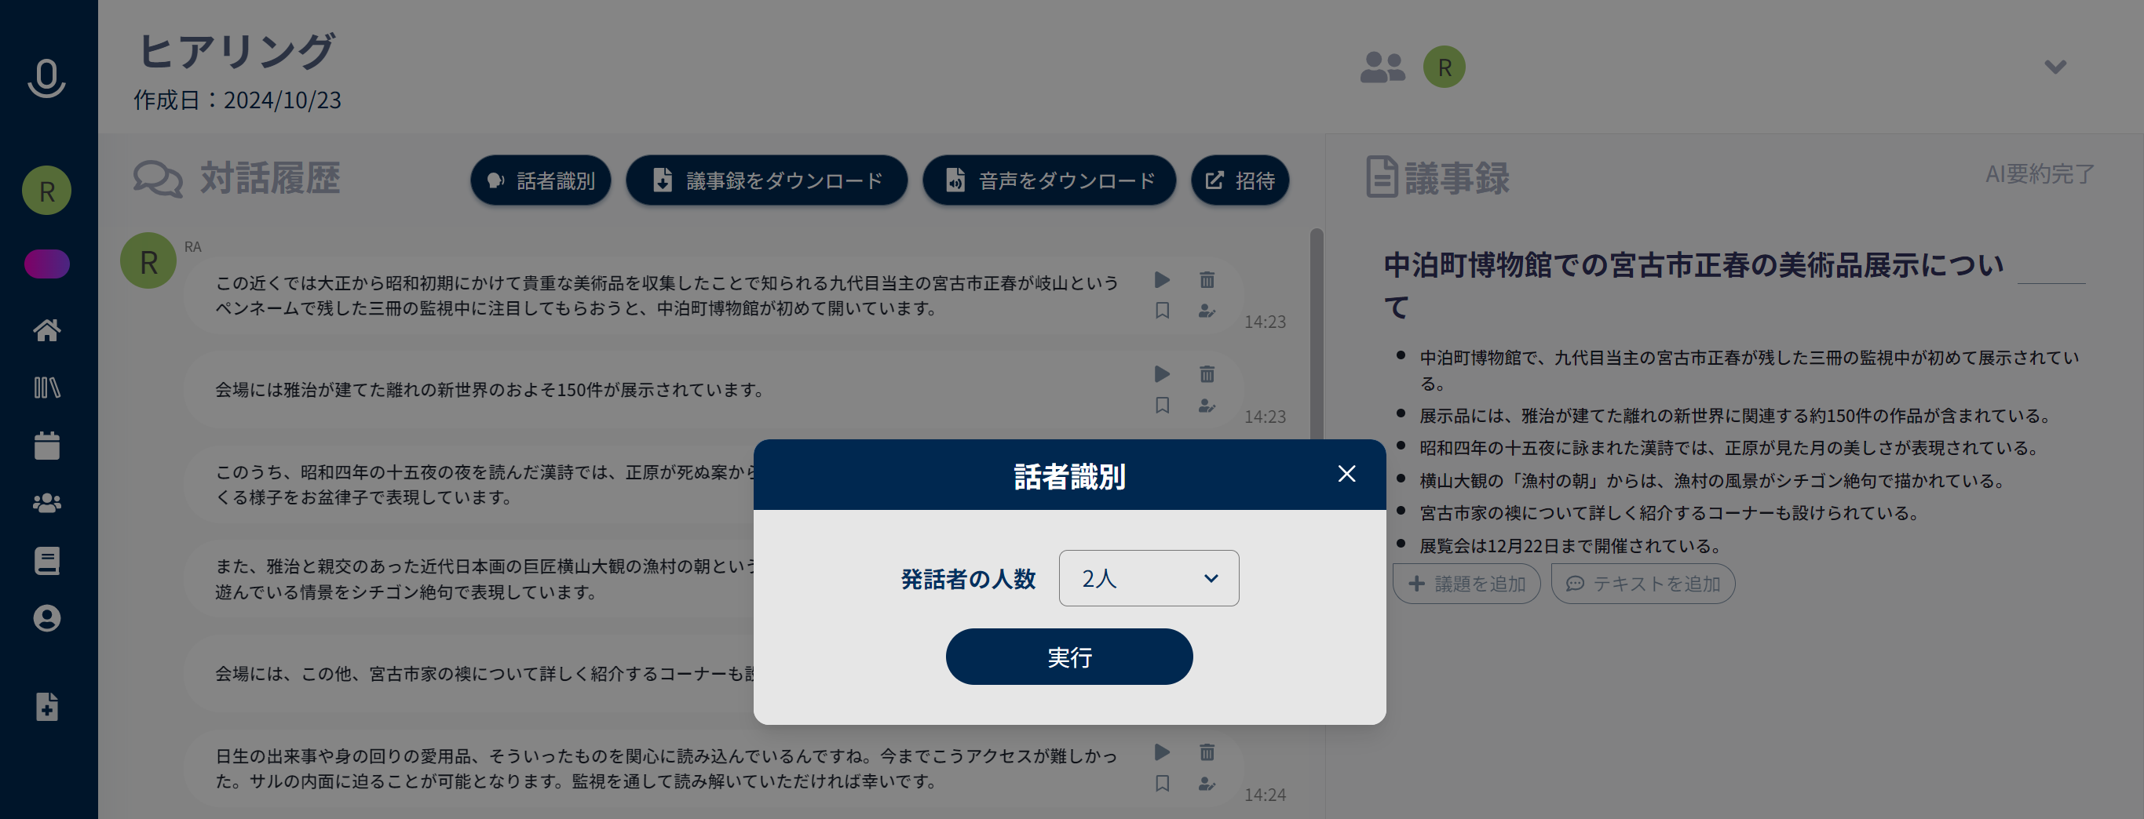
Task: Open the group members icon in the sidebar
Action: point(46,504)
